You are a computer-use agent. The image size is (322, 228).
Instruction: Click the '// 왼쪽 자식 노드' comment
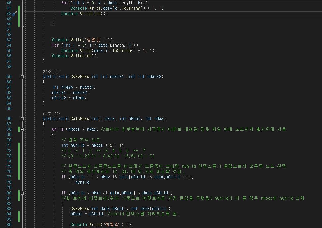pos(81,140)
